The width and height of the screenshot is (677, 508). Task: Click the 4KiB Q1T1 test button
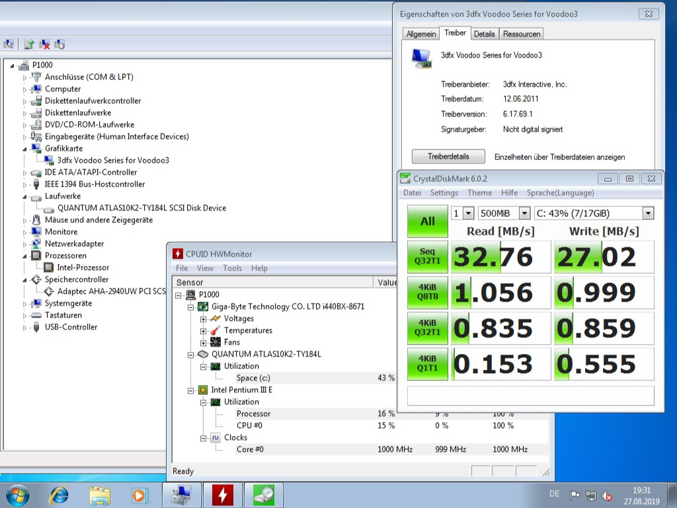[x=428, y=364]
